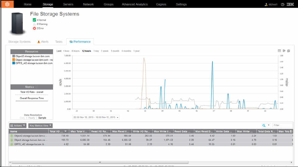The image size is (298, 167).
Task: Click the table view icon above chart
Action: pyautogui.click(x=279, y=51)
